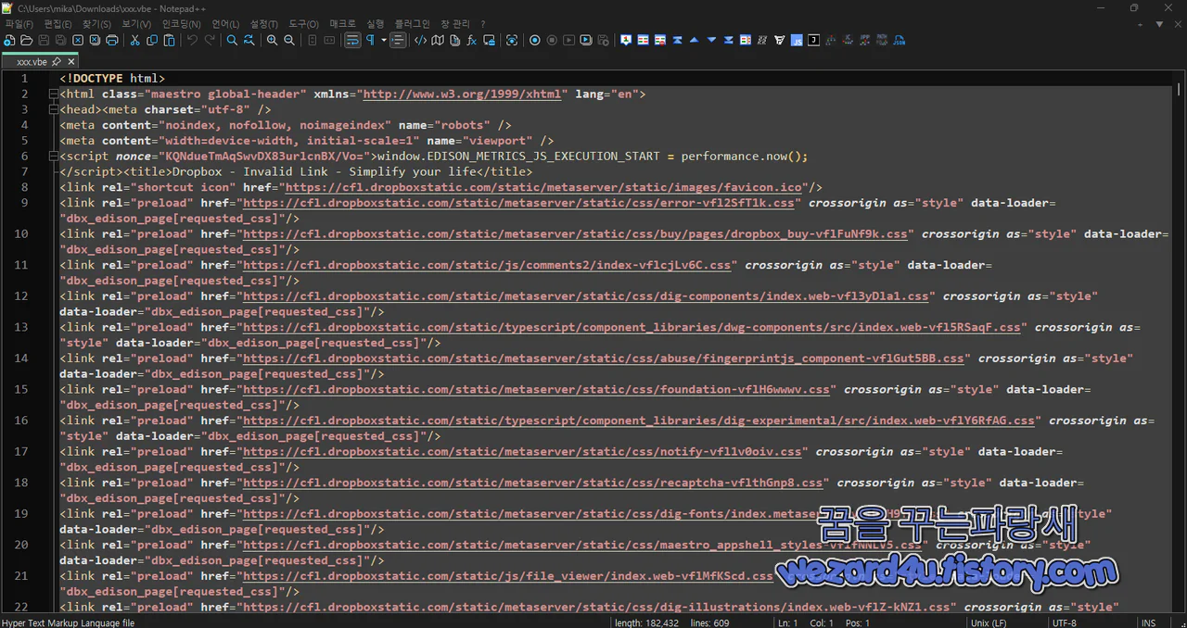Open Find with the magnifier icon
1187x628 pixels.
pyautogui.click(x=232, y=41)
